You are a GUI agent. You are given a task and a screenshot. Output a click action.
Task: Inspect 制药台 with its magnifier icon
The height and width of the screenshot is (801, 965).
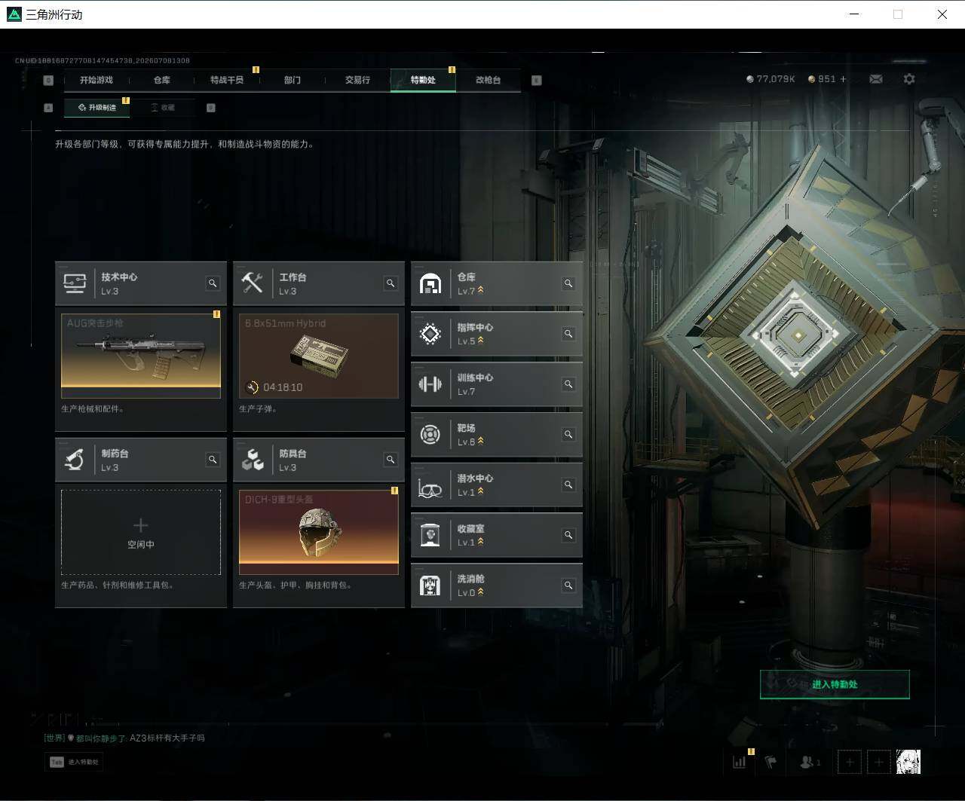click(213, 460)
